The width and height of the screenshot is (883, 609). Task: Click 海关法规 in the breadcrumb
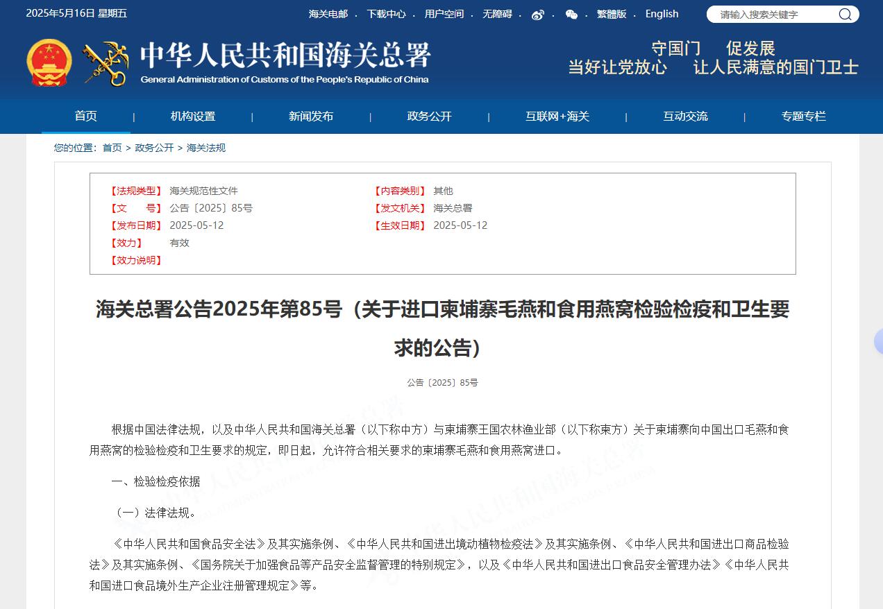click(206, 148)
